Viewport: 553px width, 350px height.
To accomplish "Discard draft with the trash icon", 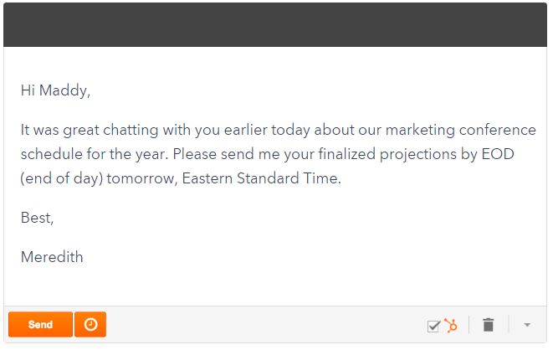I will tap(489, 325).
